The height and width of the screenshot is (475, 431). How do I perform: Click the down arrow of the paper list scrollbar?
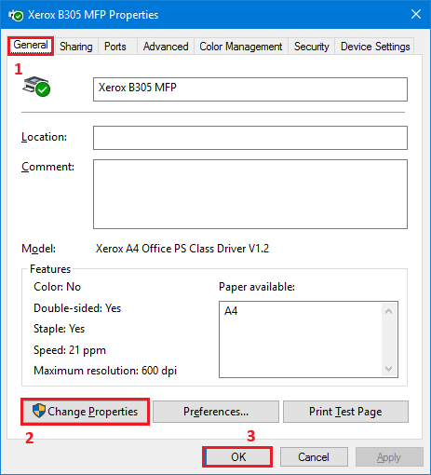pyautogui.click(x=388, y=369)
